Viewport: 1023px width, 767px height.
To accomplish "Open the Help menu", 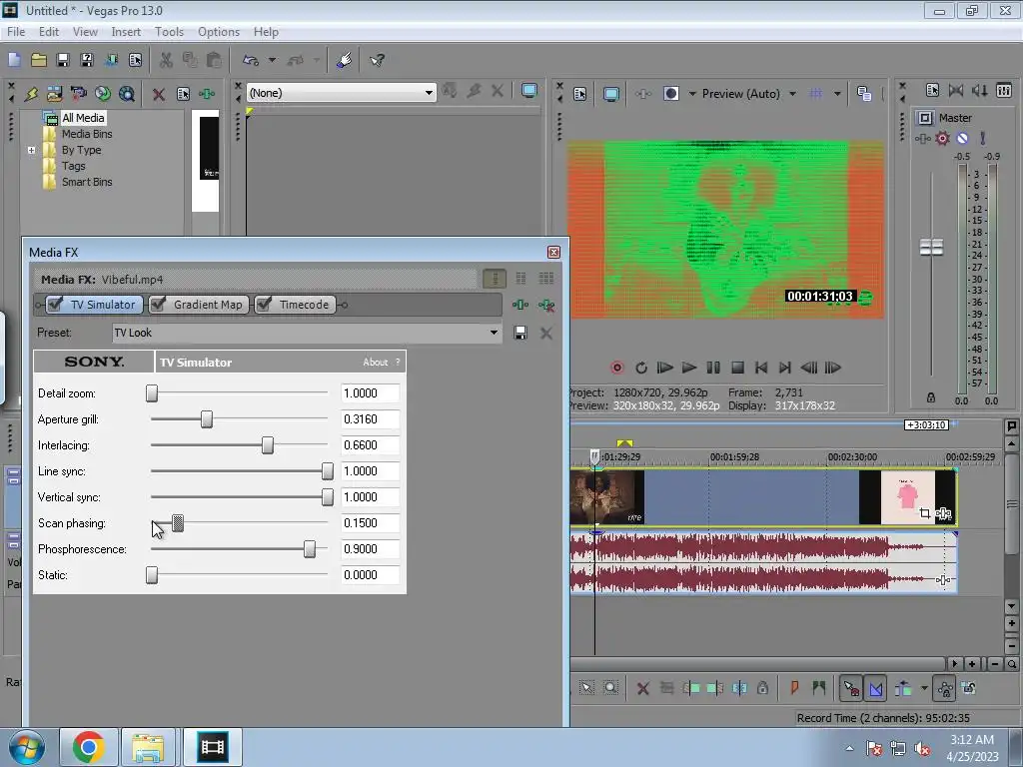I will 266,31.
